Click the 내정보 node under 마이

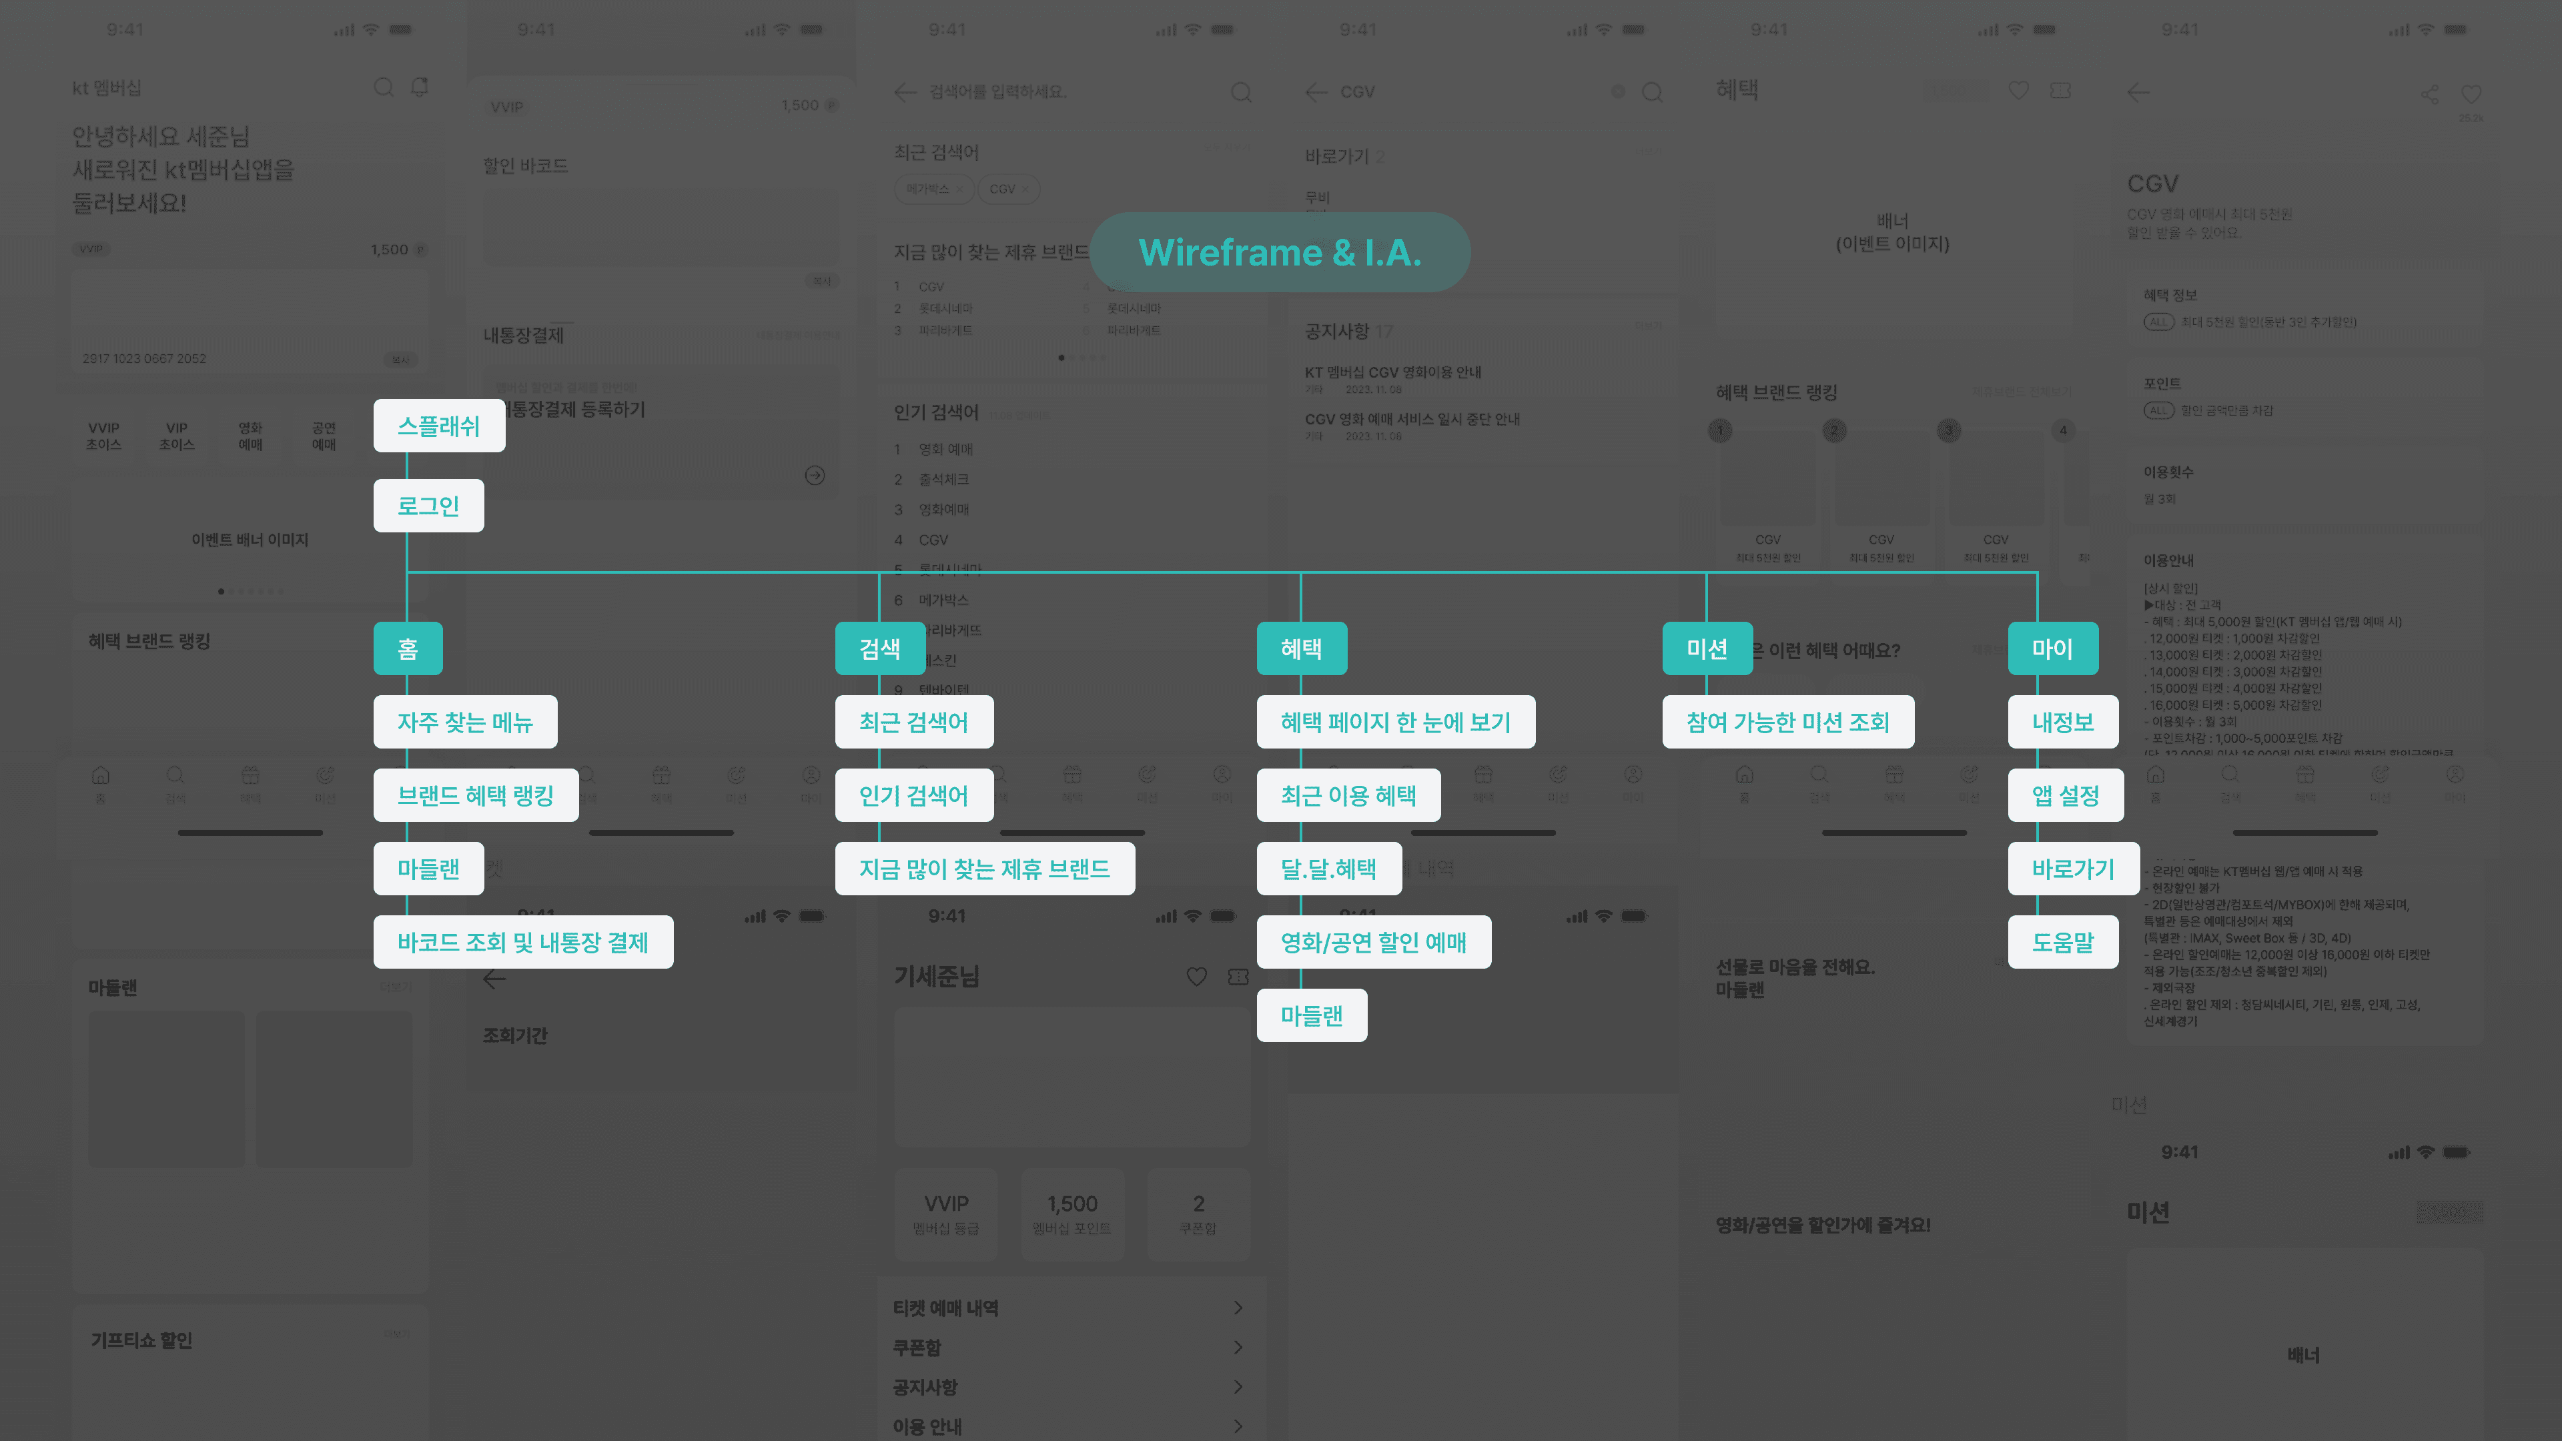[x=2063, y=722]
